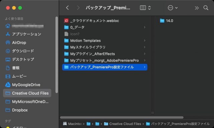Select the _クラウドドキュメント.webloc file
Image resolution: width=214 pixels, height=128 pixels.
click(105, 21)
